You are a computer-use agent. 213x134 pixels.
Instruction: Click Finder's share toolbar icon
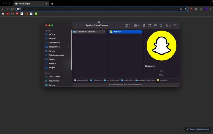coord(161,25)
